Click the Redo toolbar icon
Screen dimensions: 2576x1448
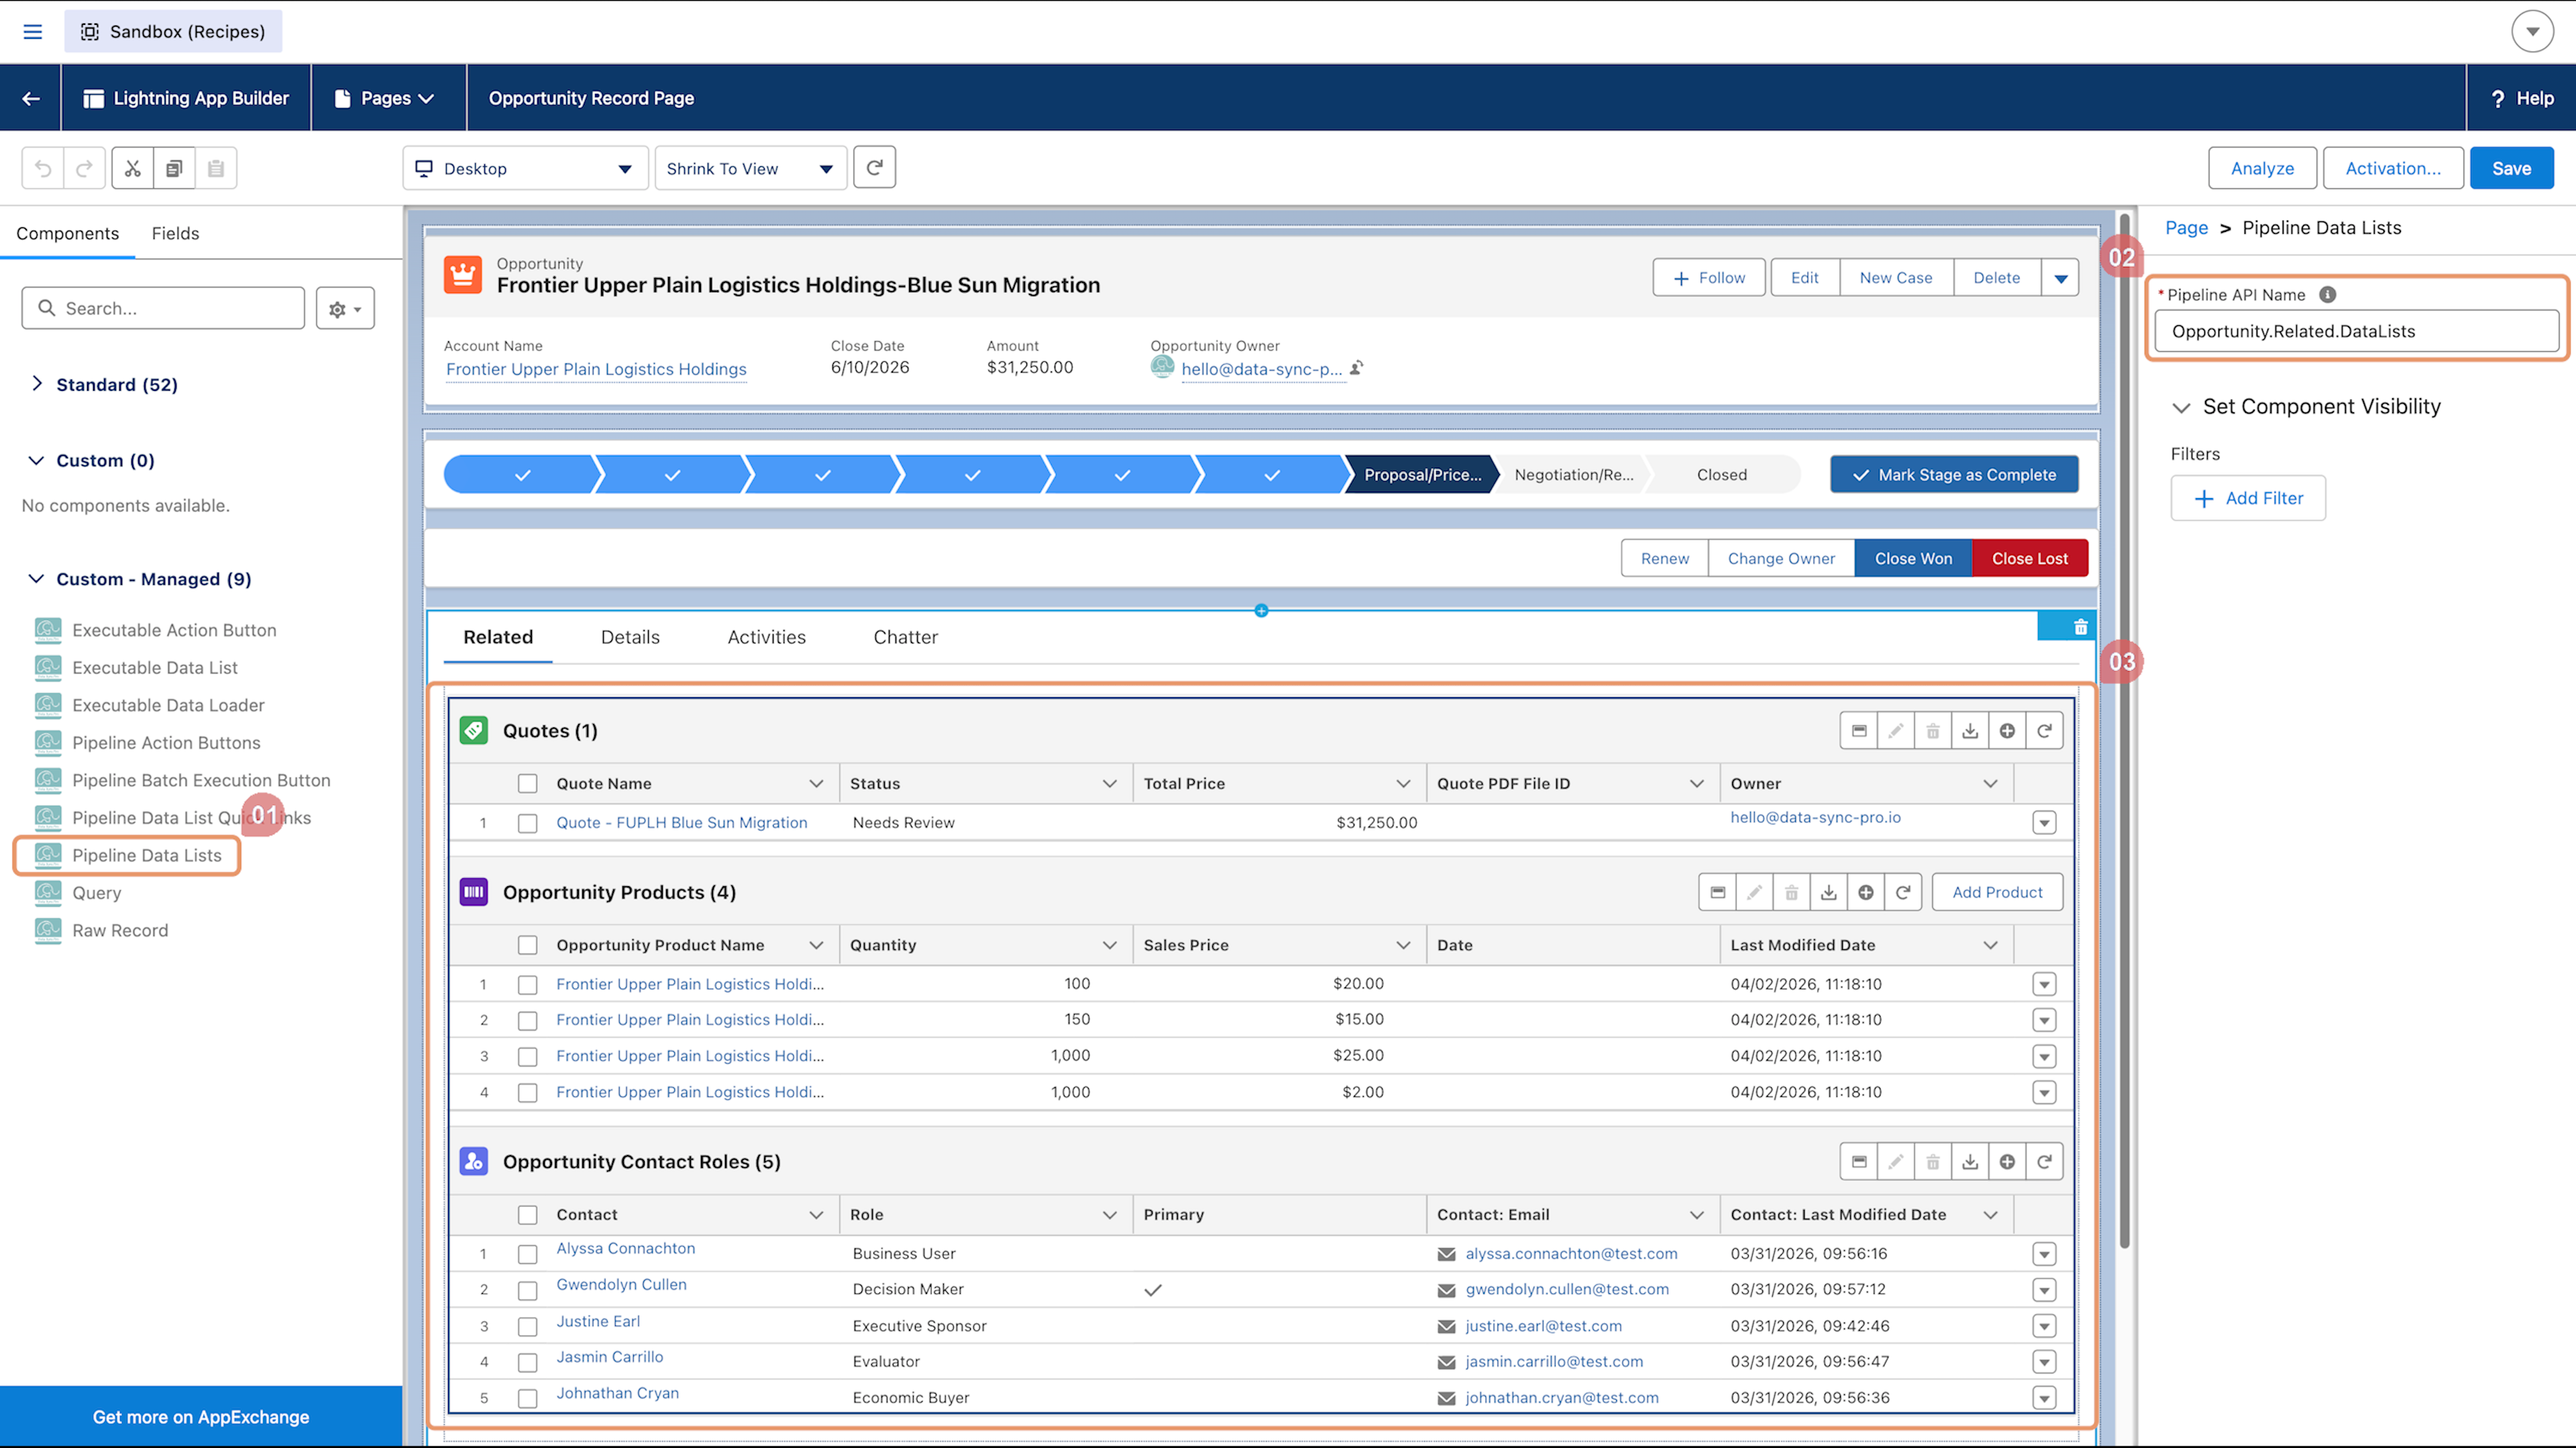pos(84,168)
